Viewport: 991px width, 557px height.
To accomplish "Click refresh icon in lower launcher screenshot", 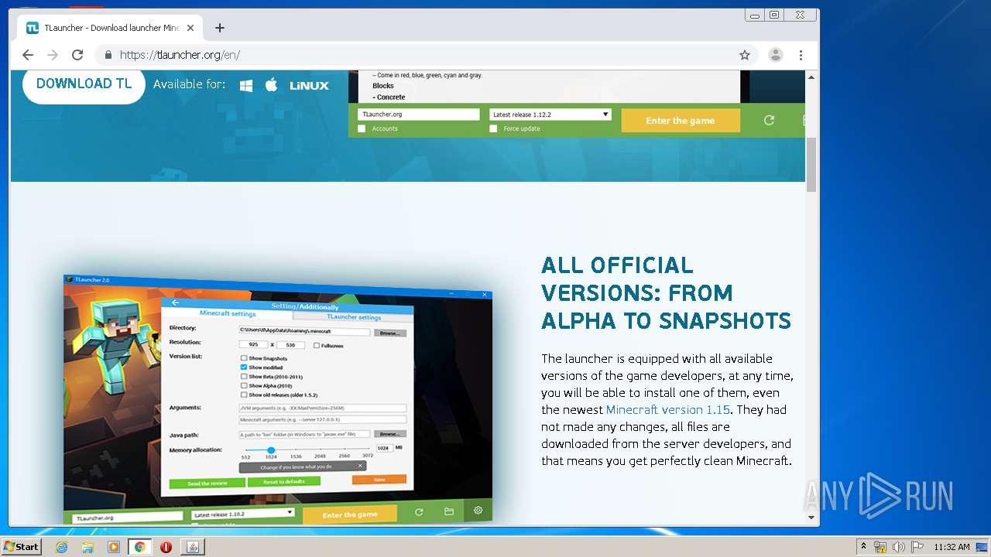I will click(x=419, y=512).
